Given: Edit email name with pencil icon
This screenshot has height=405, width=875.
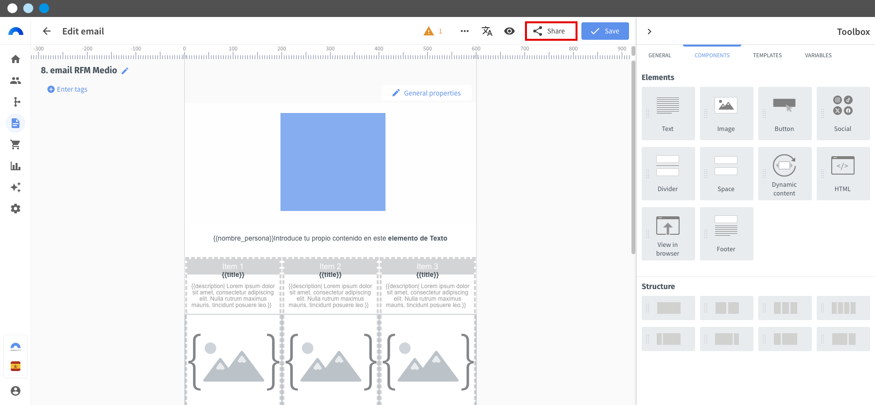Looking at the screenshot, I should point(125,71).
